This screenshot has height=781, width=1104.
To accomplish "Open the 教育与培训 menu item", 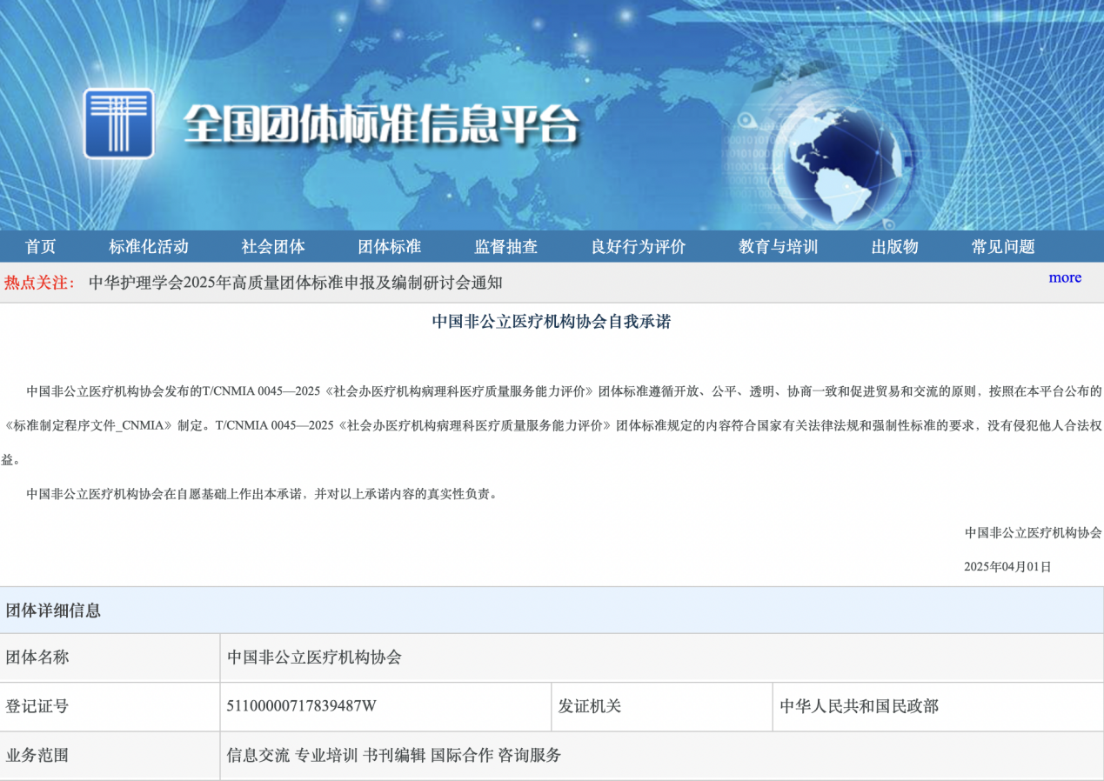I will [778, 247].
